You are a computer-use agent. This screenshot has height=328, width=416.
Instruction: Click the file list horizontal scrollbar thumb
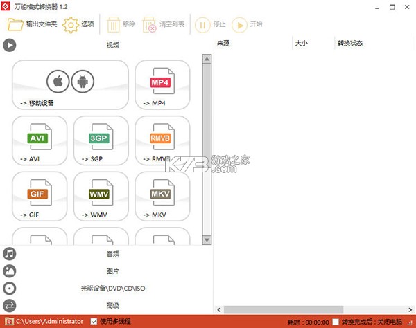click(x=284, y=310)
